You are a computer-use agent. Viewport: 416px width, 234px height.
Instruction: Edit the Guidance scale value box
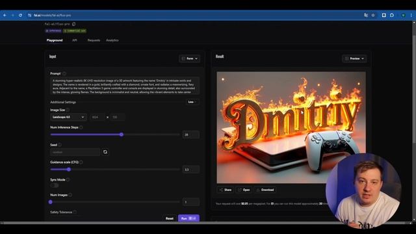pos(190,169)
